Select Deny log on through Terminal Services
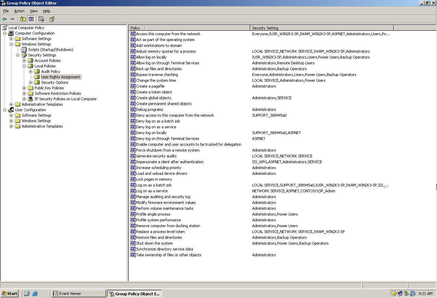The height and width of the screenshot is (298, 437). pyautogui.click(x=167, y=139)
